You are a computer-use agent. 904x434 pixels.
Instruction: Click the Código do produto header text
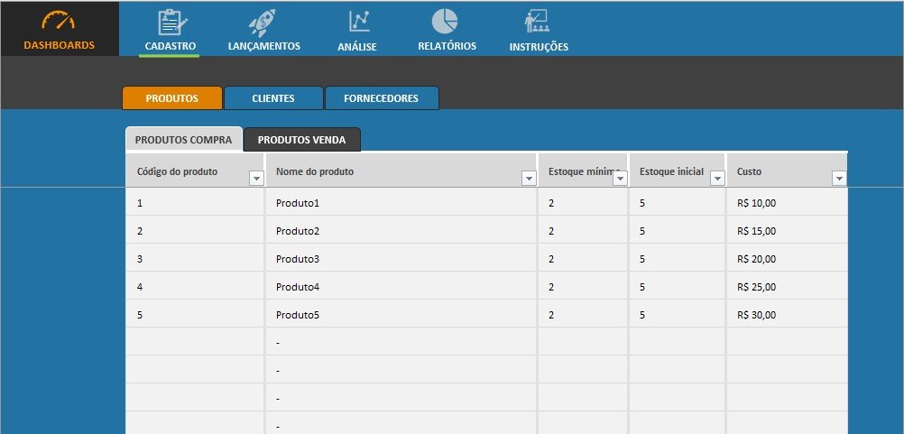tap(177, 171)
